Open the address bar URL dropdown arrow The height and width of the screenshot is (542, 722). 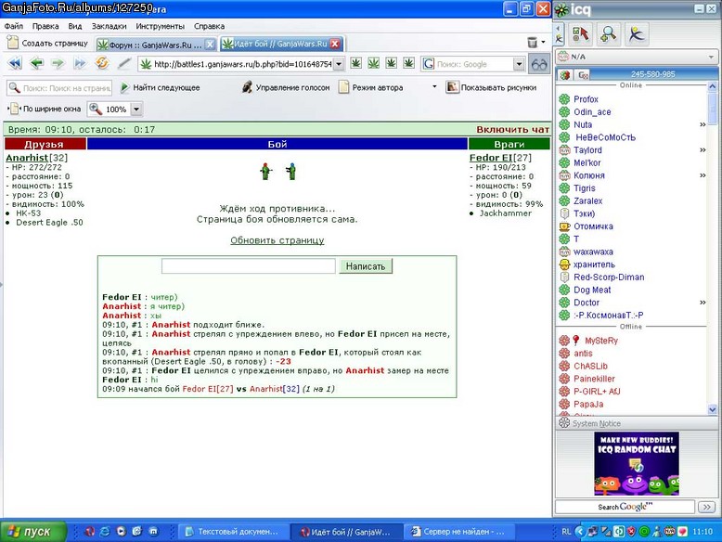(339, 64)
